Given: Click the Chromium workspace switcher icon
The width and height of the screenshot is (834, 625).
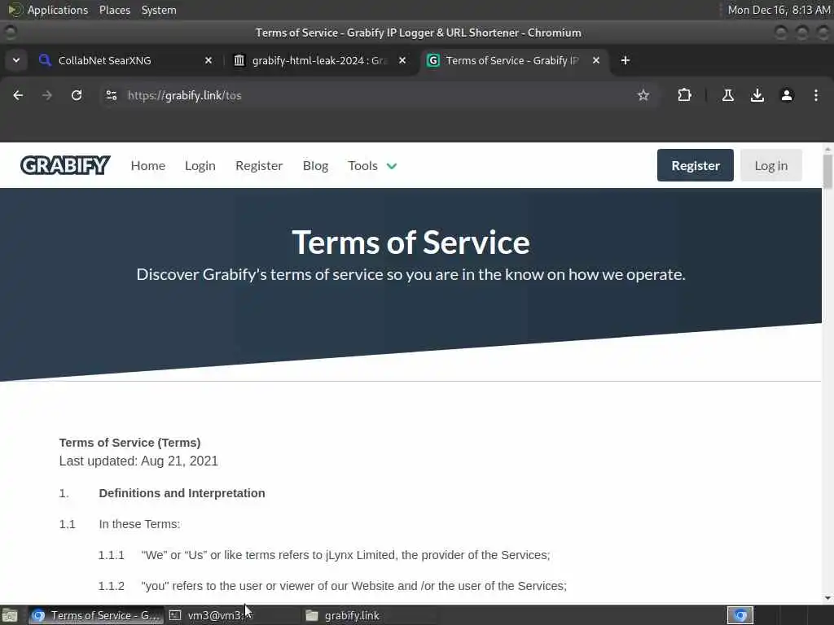Looking at the screenshot, I should tap(740, 615).
